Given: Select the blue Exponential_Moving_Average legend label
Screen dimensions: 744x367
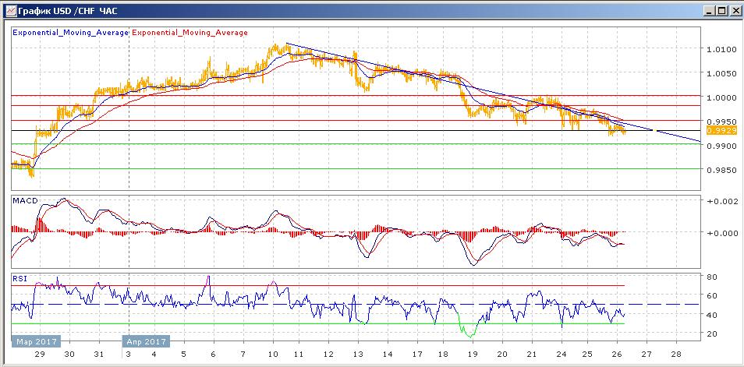Looking at the screenshot, I should (71, 33).
